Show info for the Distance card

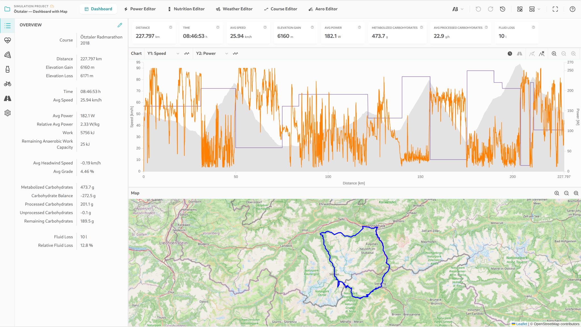click(x=171, y=27)
